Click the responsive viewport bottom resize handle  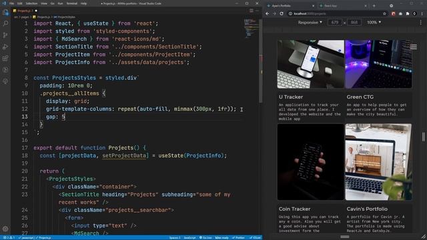(x=345, y=237)
